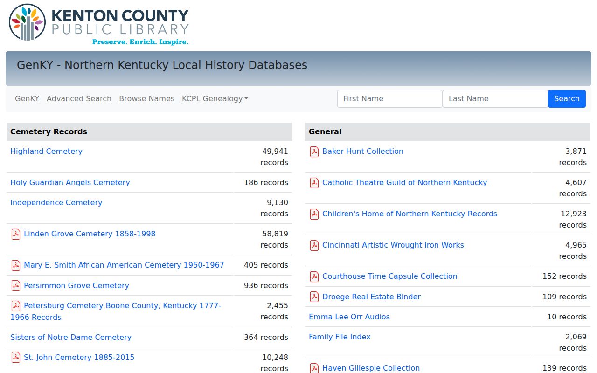Open Highland Cemetery records
This screenshot has height=373, width=597.
(46, 151)
